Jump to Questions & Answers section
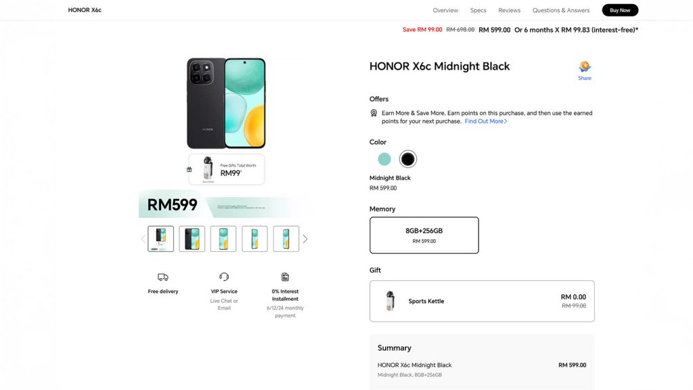693x390 pixels. coord(561,10)
